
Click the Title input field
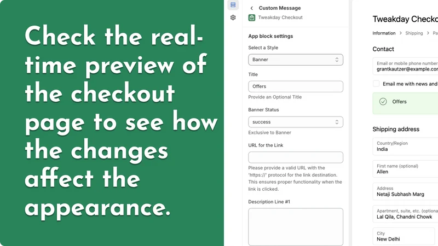pyautogui.click(x=296, y=86)
